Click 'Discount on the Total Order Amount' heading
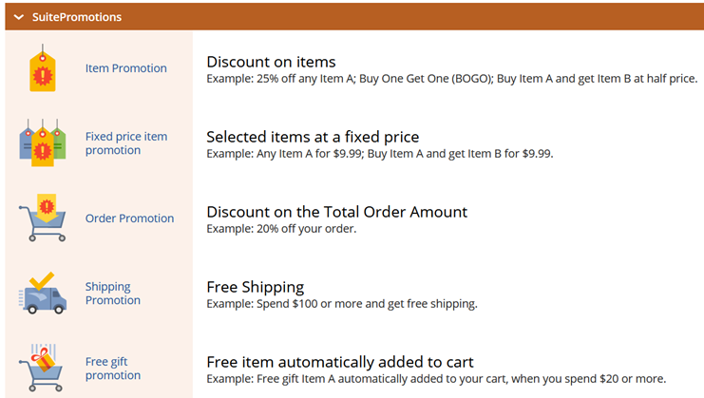 tap(336, 212)
